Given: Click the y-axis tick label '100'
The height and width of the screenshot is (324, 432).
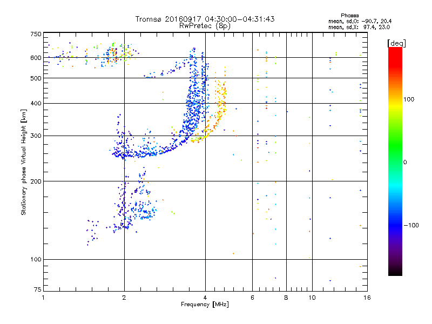Looking at the screenshot, I should click(x=36, y=260).
